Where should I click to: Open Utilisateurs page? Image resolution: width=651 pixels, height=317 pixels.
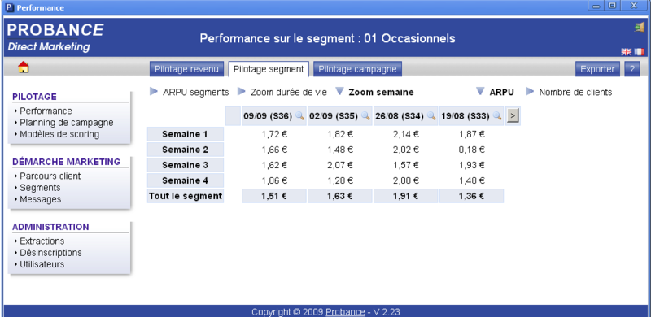coord(42,264)
